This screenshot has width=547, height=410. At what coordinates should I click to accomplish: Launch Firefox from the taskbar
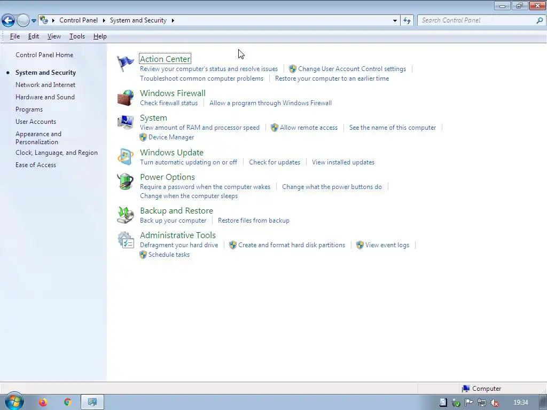pos(43,403)
